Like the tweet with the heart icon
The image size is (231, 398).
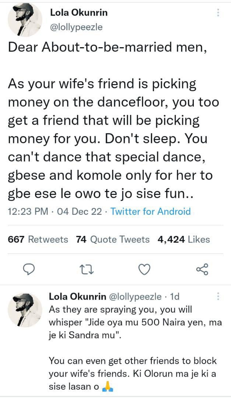pos(144,270)
